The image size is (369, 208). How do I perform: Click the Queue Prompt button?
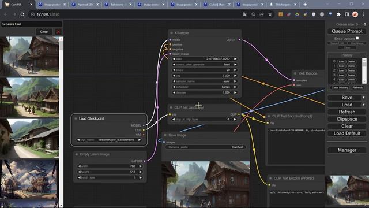tap(347, 31)
